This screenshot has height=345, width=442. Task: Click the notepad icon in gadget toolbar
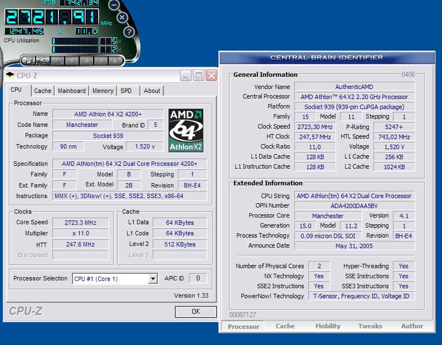pos(30,61)
